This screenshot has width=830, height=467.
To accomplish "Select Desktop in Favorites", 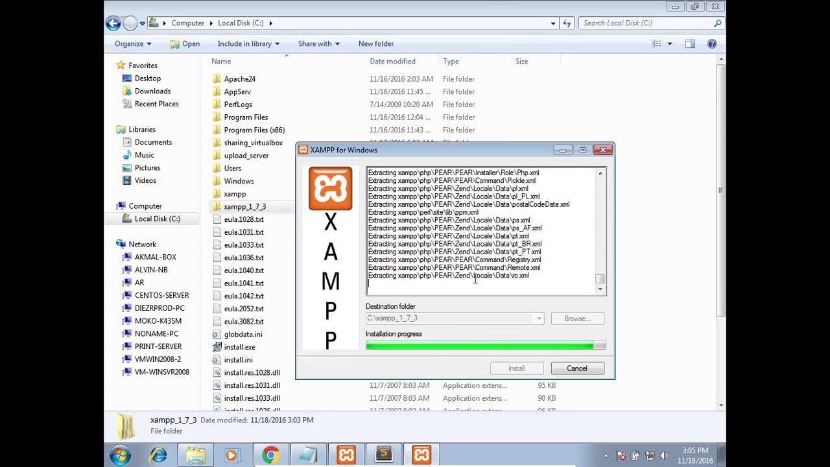I will (x=148, y=78).
